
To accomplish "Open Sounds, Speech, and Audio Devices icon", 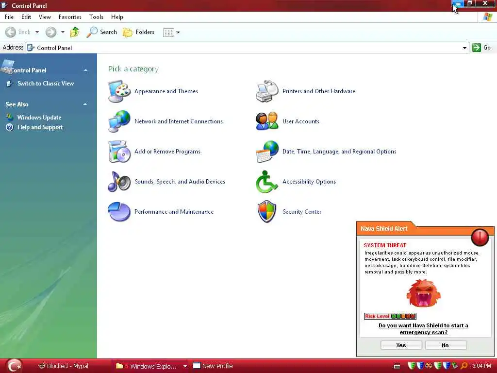I will point(119,182).
